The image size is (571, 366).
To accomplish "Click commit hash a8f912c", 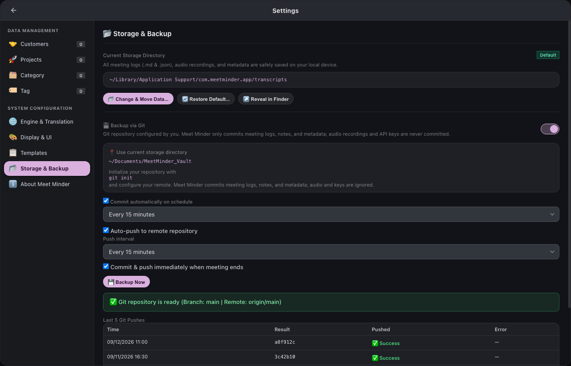I will (285, 342).
